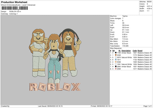
Task: Select the blue swatch beside stitch count 1911
Action: (x=116, y=60)
